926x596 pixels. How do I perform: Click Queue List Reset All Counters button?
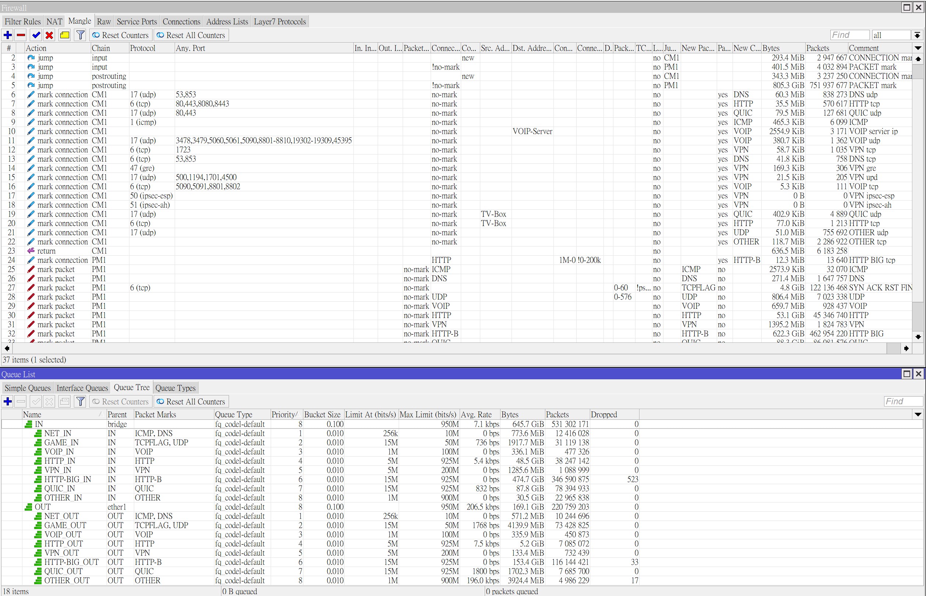point(191,401)
